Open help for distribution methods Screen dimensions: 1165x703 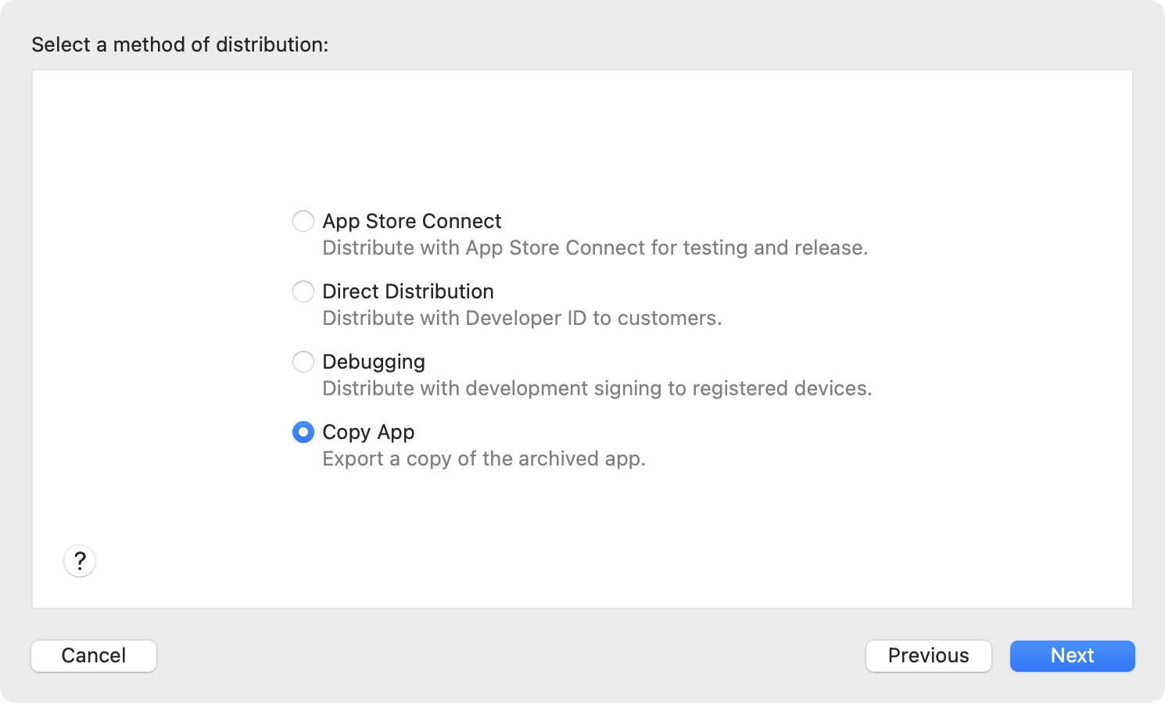tap(79, 561)
